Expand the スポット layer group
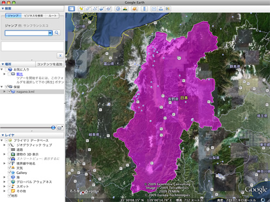The height and width of the screenshot is (202, 270). point(4,186)
